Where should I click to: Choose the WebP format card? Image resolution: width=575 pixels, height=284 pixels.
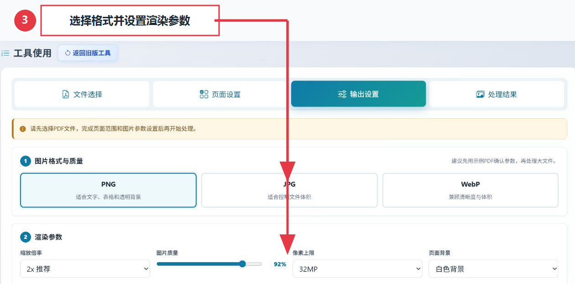tap(470, 190)
